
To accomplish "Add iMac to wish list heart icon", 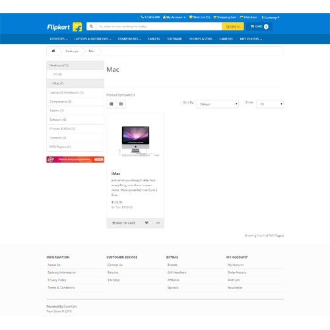I will point(147,223).
